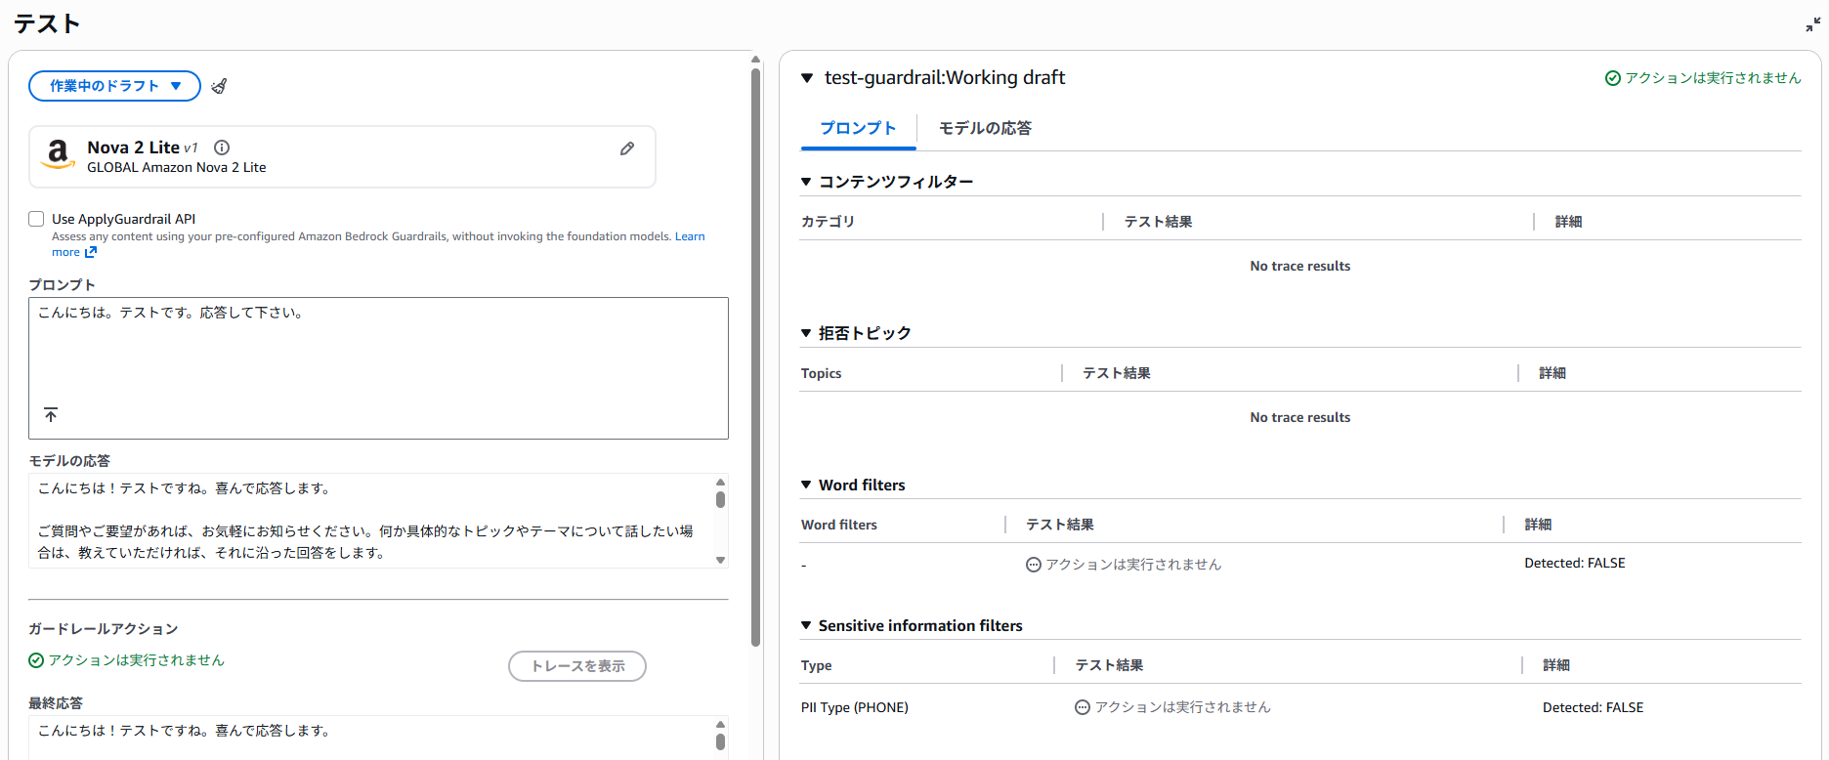Click the GLOBAL Amazon Nova 2 Lite subtitle
The image size is (1829, 760).
point(177,167)
